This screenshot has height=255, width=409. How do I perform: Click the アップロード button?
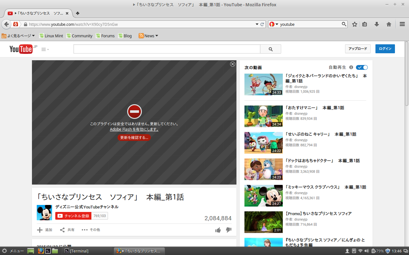pyautogui.click(x=358, y=49)
